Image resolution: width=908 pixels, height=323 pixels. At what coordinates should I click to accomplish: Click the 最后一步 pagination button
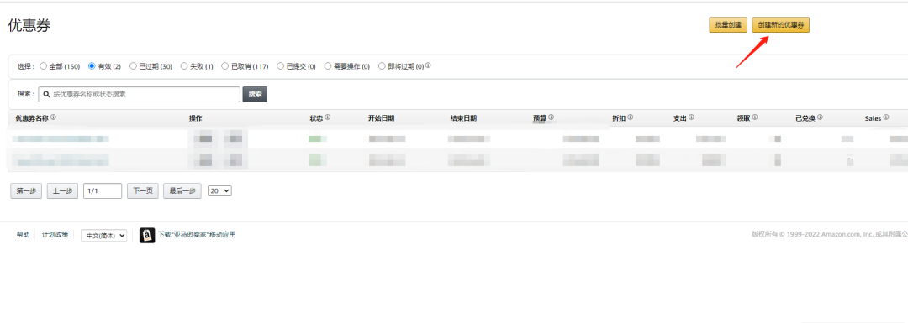point(182,190)
